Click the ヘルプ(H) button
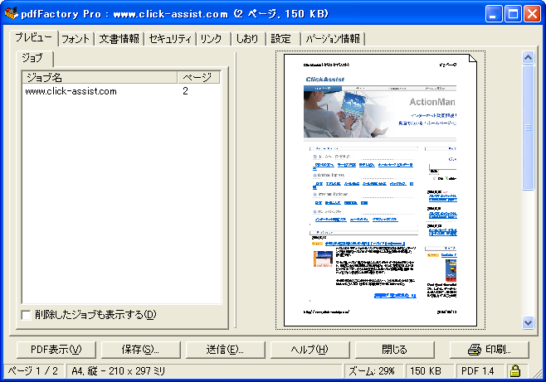 point(310,350)
